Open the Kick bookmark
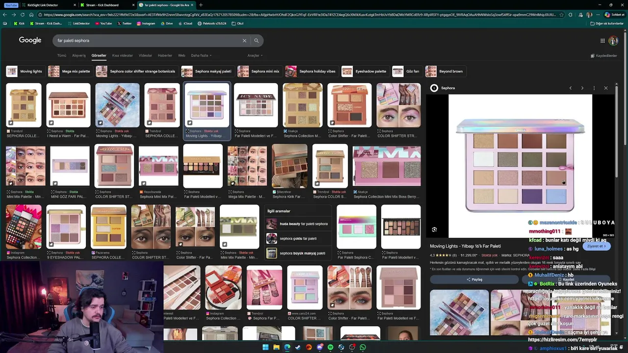 click(x=19, y=24)
